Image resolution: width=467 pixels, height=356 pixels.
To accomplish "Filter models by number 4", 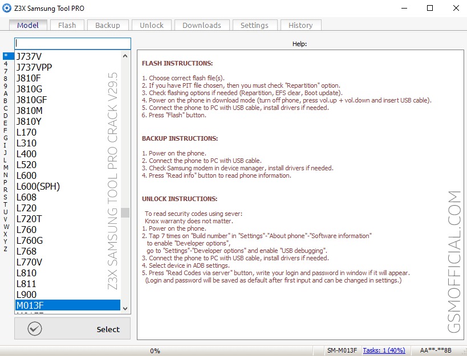I will click(x=5, y=64).
